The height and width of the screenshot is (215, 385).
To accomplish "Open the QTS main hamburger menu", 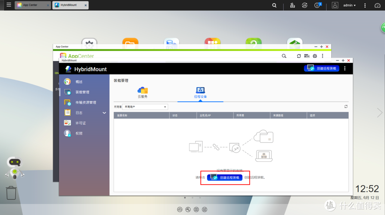I will [9, 5].
